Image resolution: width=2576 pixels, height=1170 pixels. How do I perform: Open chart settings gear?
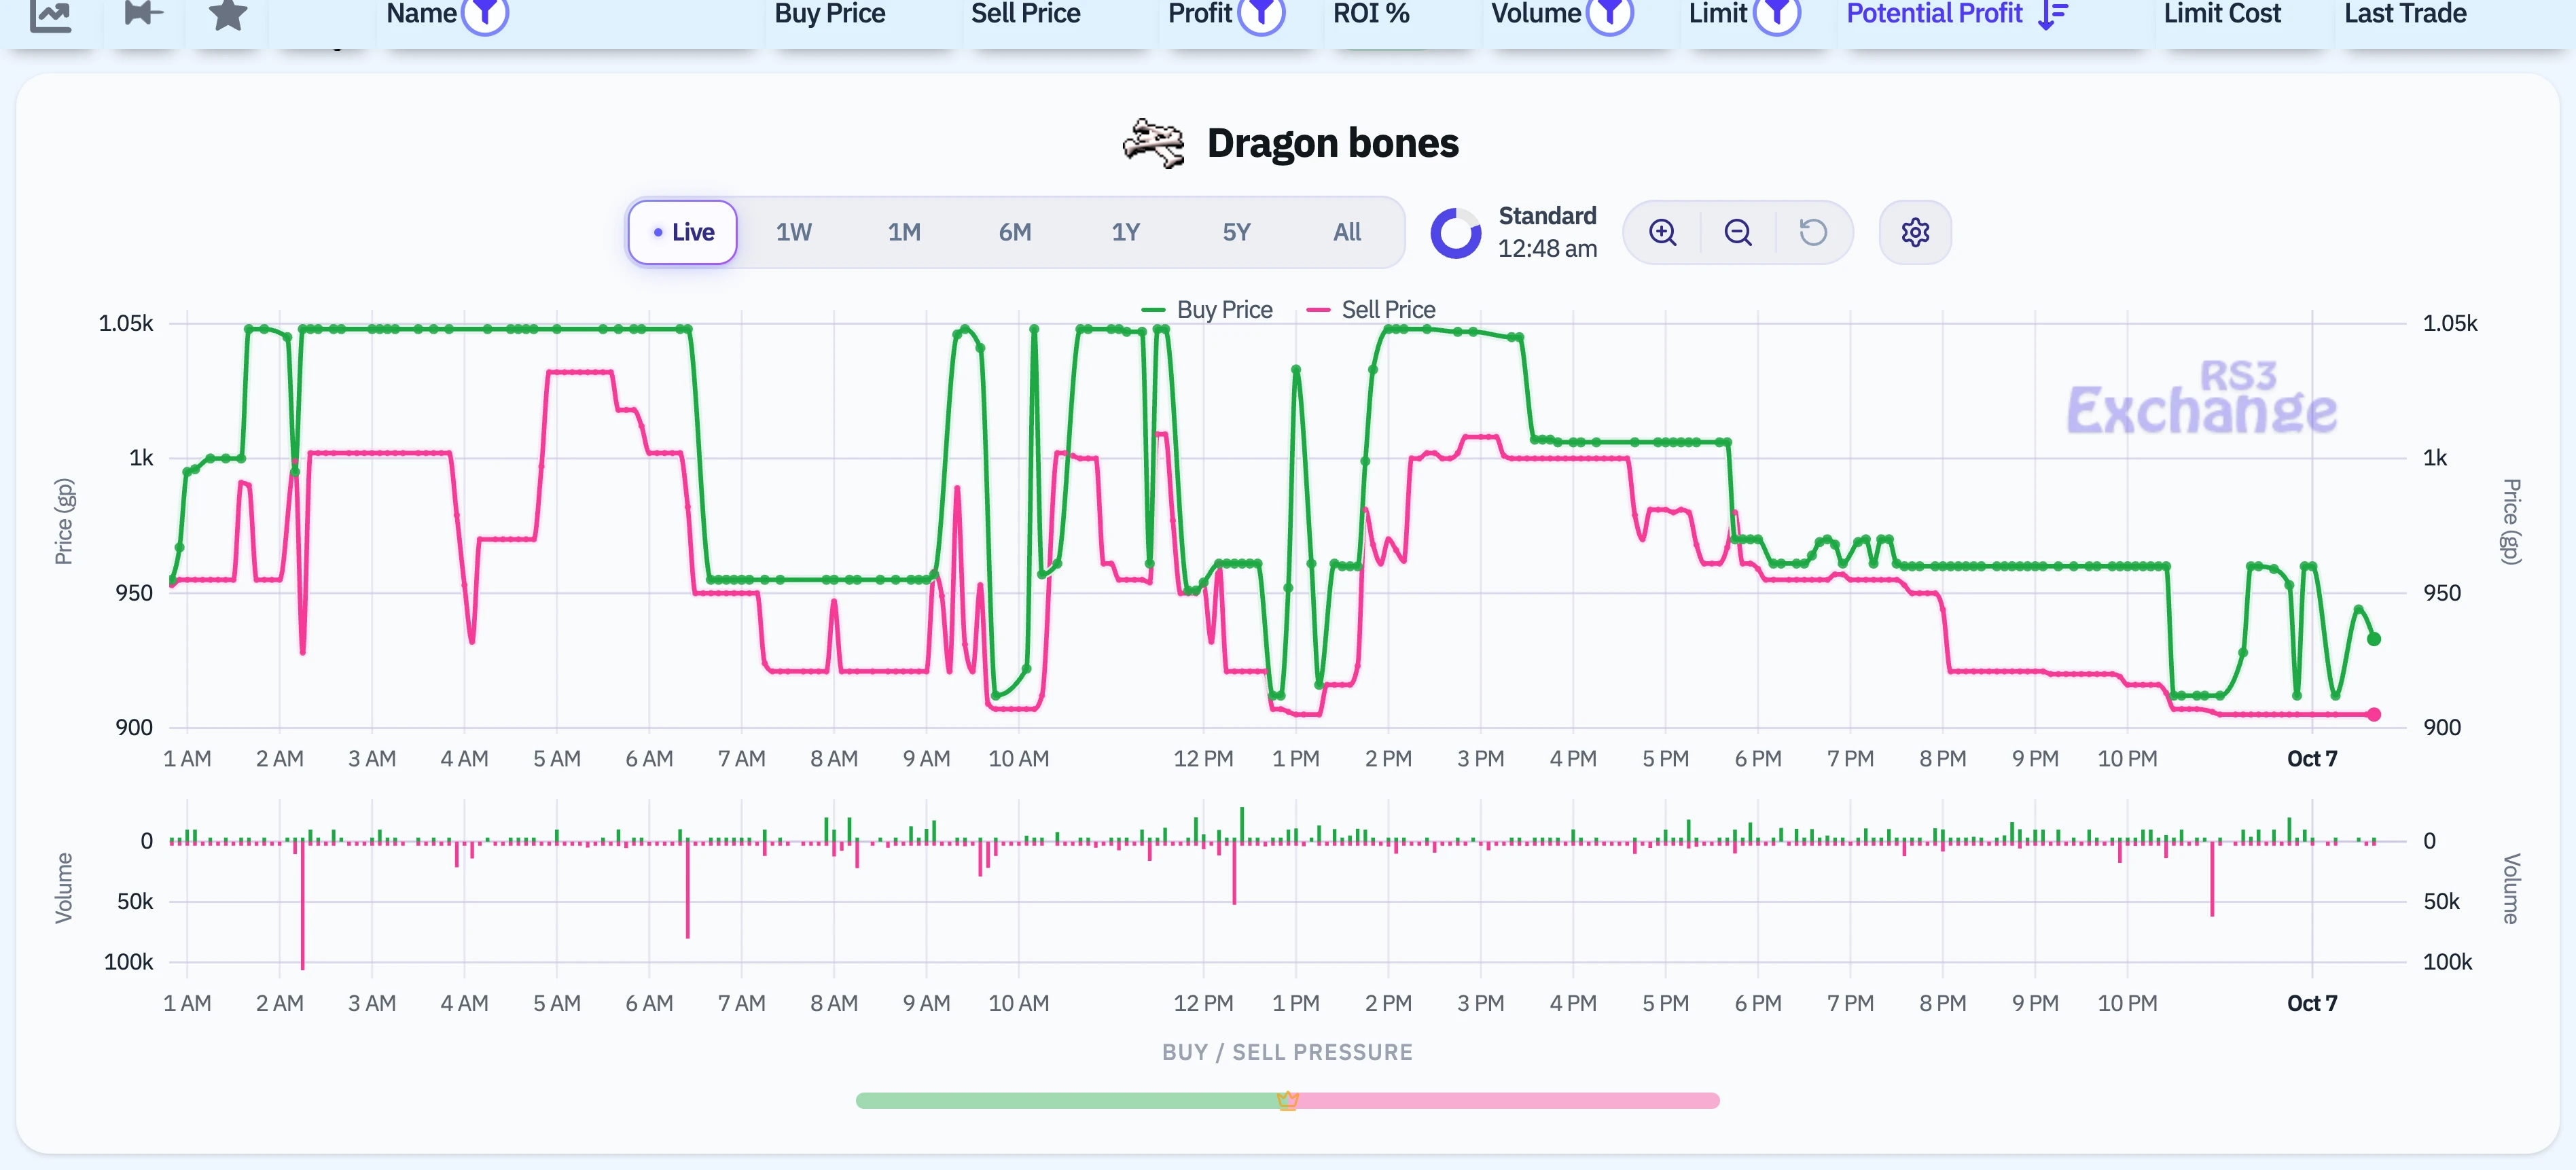1915,232
